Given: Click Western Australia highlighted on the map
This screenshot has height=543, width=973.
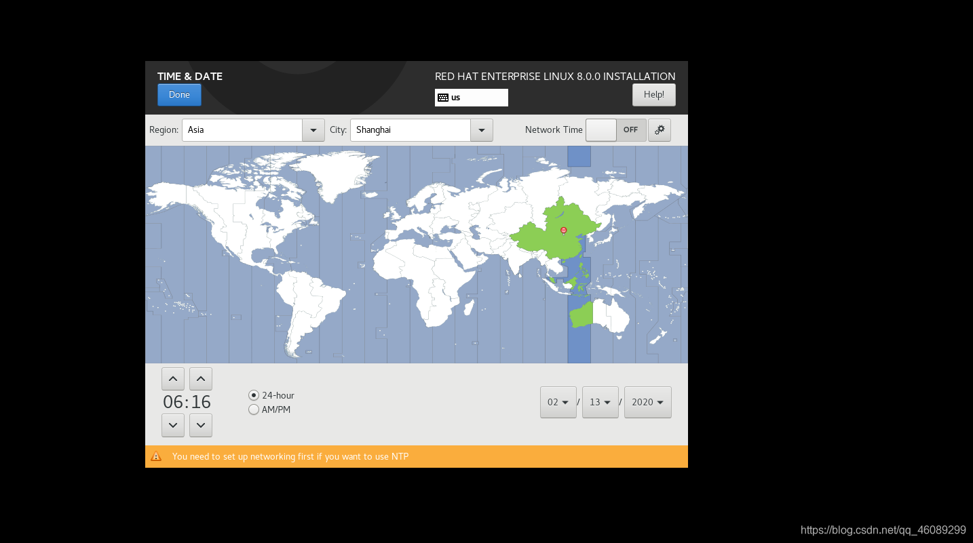Looking at the screenshot, I should (581, 315).
